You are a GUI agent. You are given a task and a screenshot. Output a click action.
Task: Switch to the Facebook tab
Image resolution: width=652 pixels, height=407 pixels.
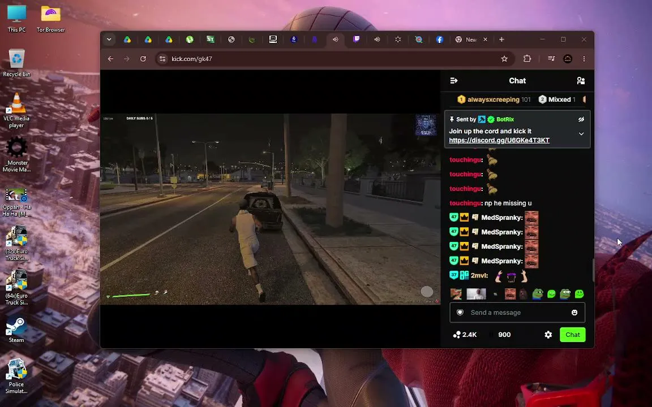[x=440, y=40]
